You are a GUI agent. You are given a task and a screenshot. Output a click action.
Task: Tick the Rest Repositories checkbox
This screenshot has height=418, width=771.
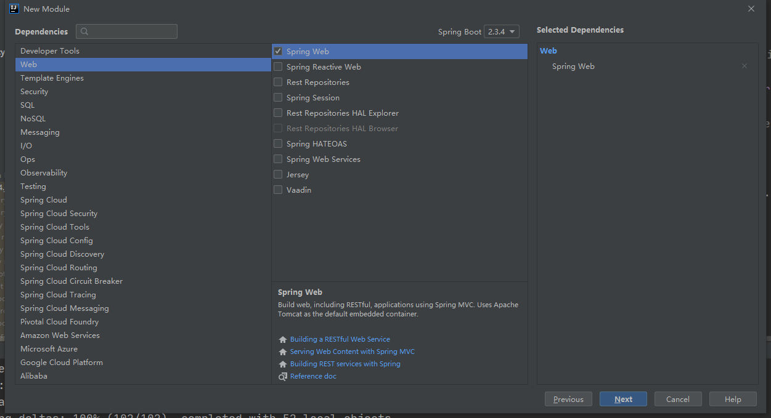tap(278, 82)
